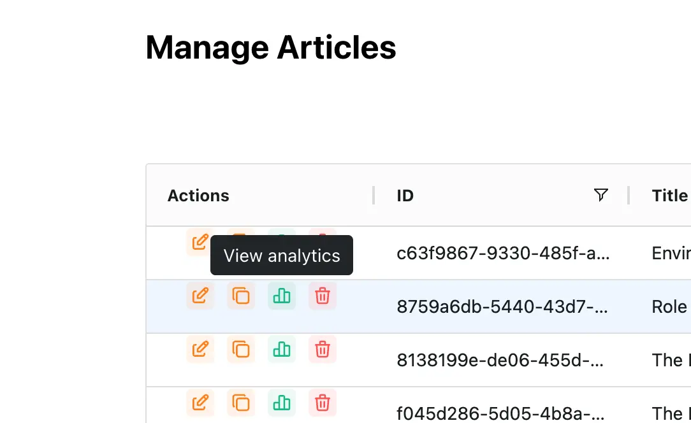Click the Title column header
Image resolution: width=691 pixels, height=423 pixels.
click(x=669, y=196)
